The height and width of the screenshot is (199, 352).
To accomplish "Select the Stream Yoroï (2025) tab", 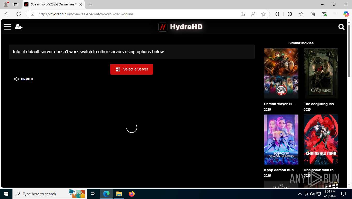I will click(54, 4).
